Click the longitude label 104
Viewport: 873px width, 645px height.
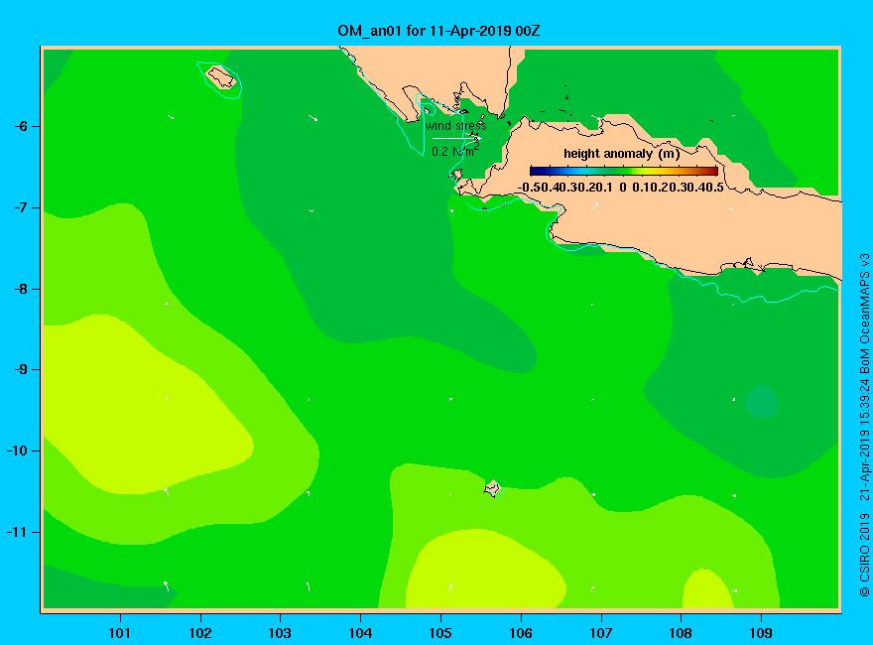click(360, 633)
